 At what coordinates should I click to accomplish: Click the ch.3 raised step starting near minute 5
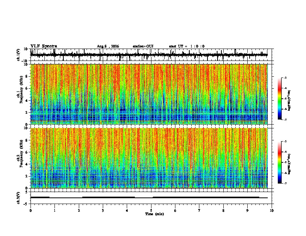tap(206, 197)
